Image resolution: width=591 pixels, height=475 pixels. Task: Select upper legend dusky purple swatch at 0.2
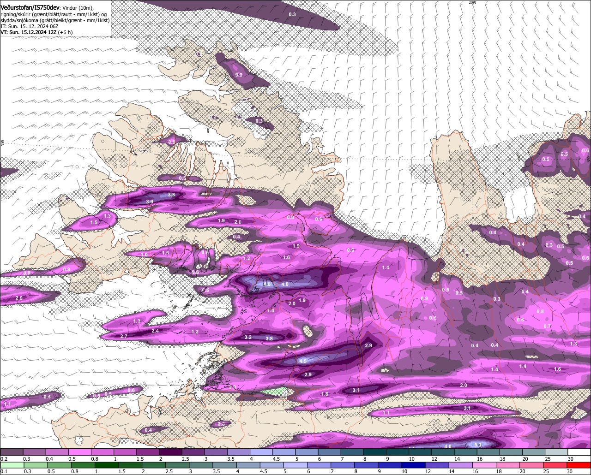coord(12,452)
